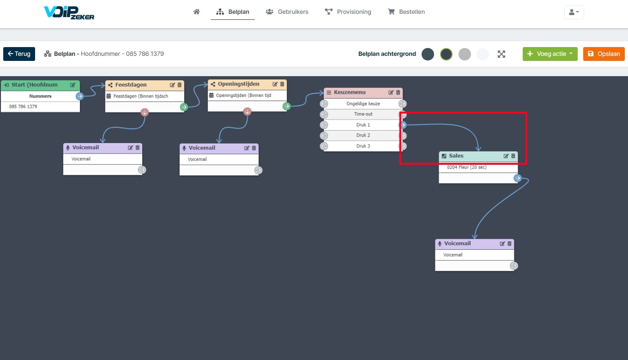The height and width of the screenshot is (360, 628).
Task: Pick the white background swatch
Action: point(483,54)
